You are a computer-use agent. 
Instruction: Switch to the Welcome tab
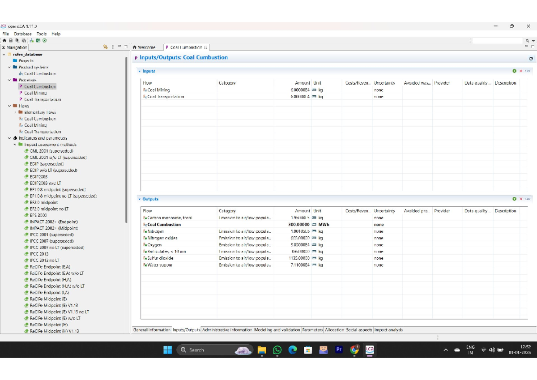click(x=146, y=47)
